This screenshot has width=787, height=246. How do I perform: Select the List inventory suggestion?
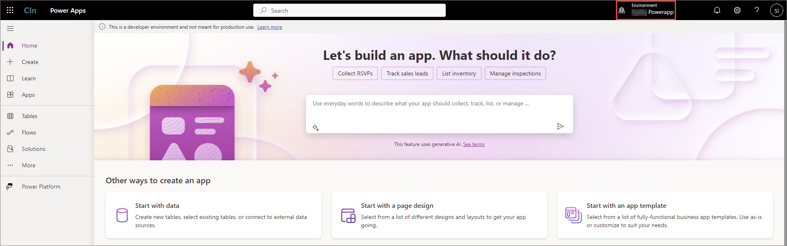(x=459, y=73)
